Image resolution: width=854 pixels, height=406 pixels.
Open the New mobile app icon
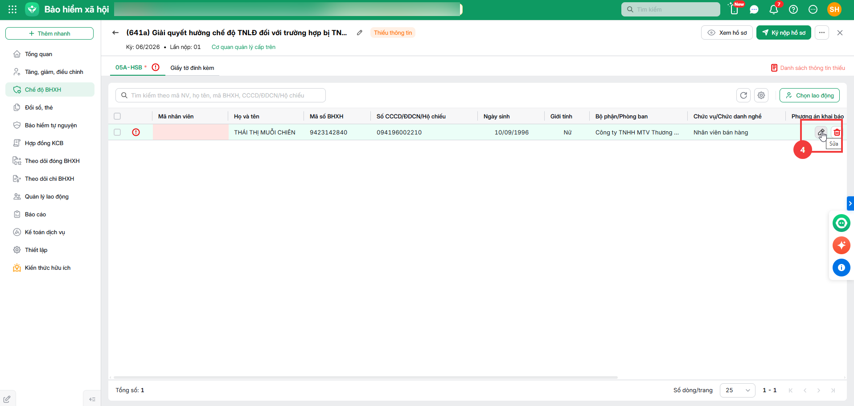[x=734, y=9]
